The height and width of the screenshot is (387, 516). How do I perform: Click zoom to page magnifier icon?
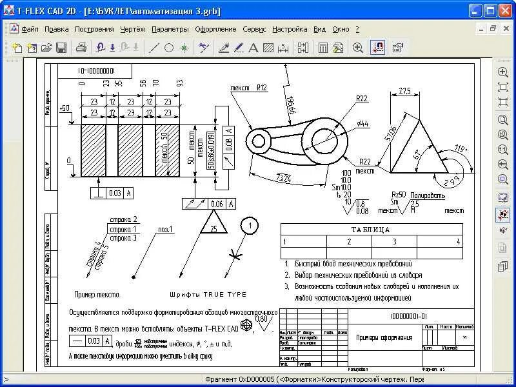click(503, 120)
